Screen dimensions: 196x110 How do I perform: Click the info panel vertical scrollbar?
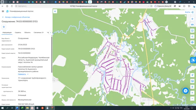(x=52, y=54)
